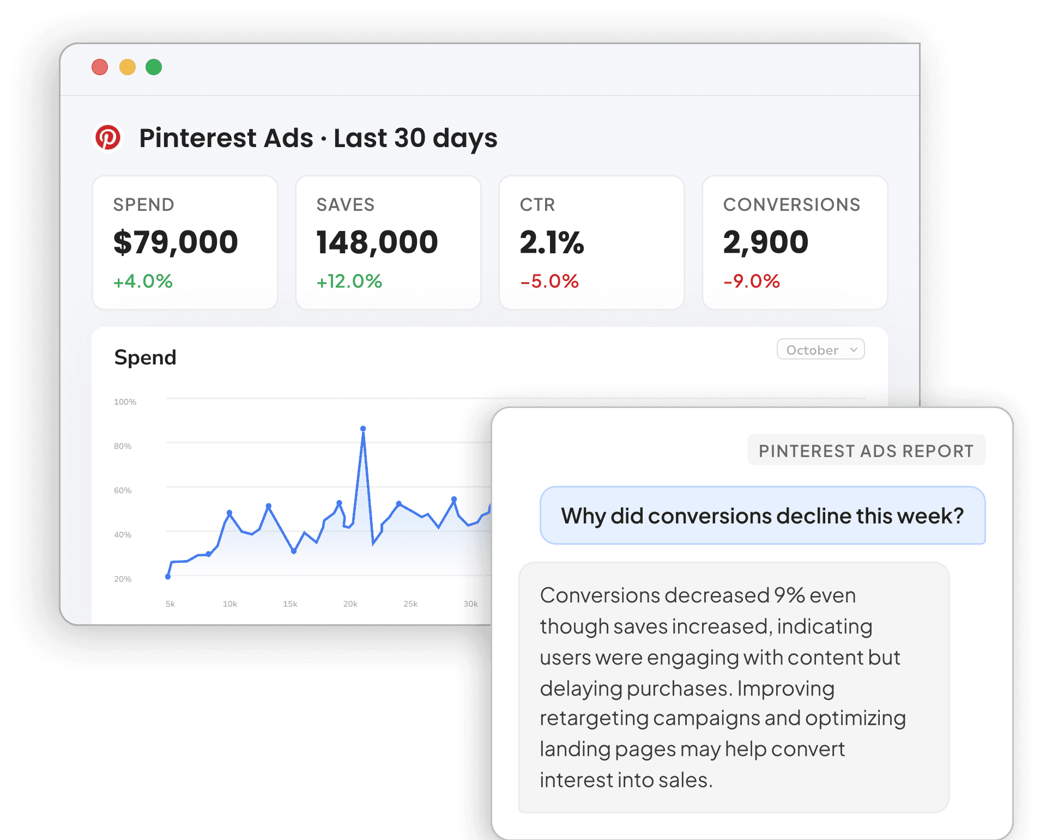Select the CTR 2.1% metric card
The width and height of the screenshot is (1040, 840).
(592, 242)
